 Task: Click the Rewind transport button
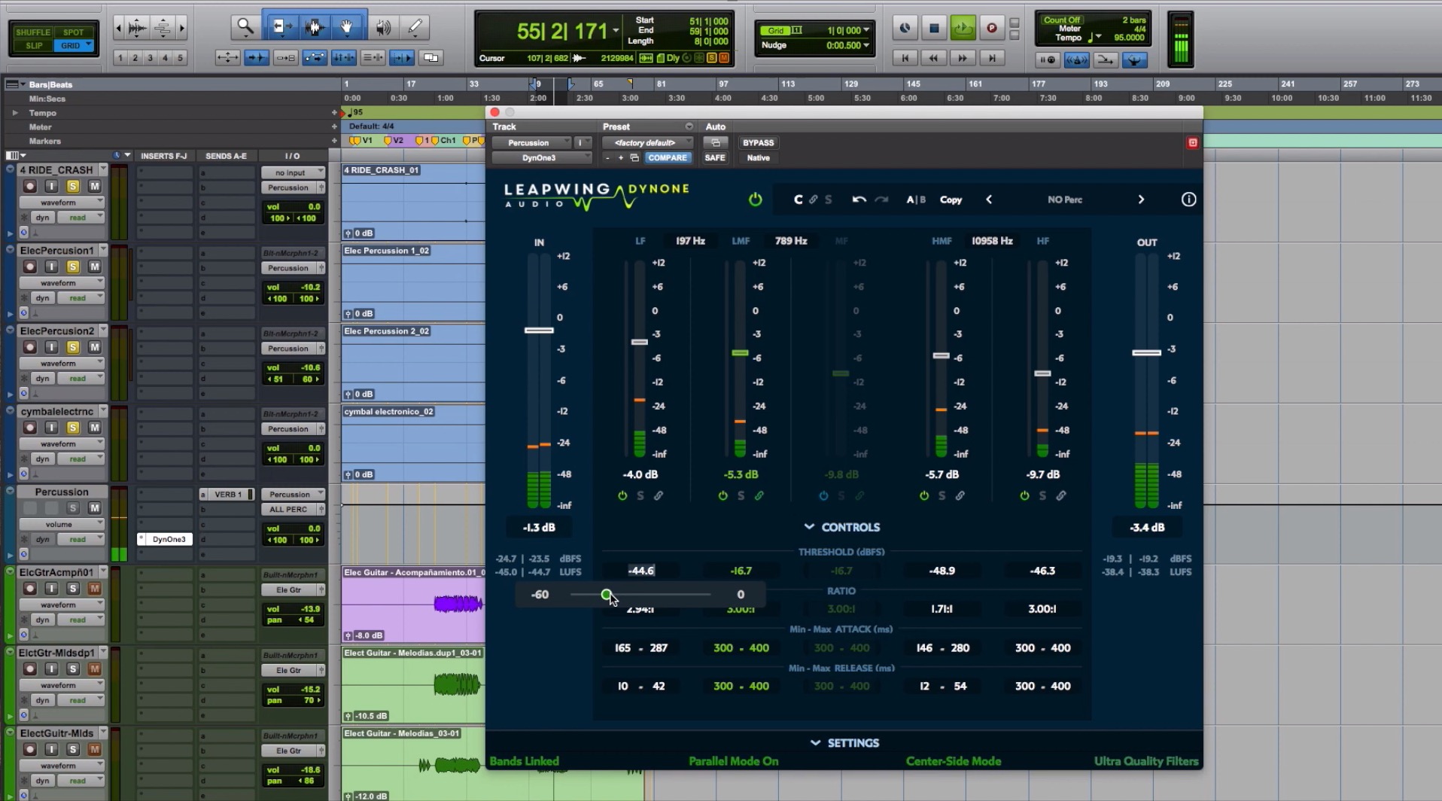[x=934, y=58]
